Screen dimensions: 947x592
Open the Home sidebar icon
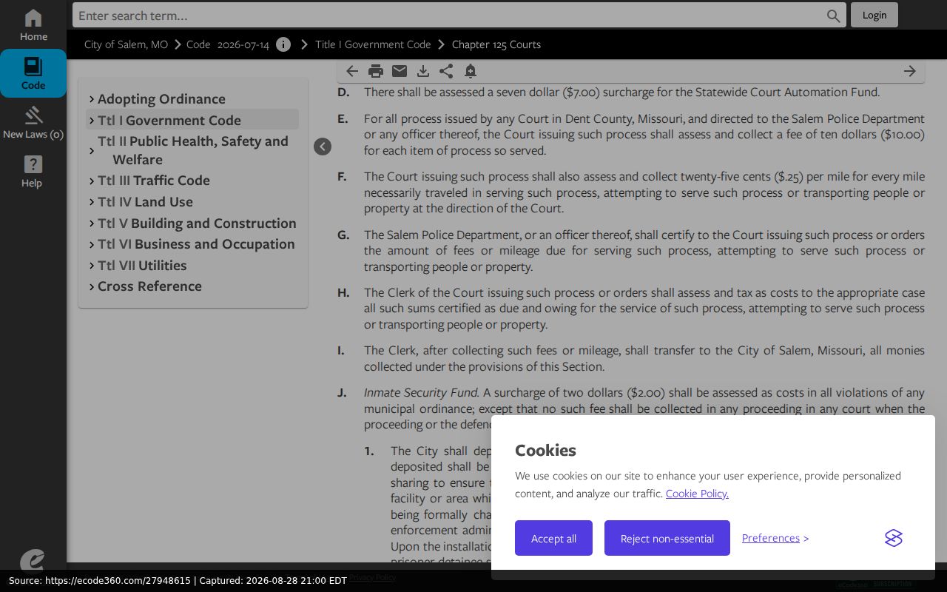click(x=33, y=25)
